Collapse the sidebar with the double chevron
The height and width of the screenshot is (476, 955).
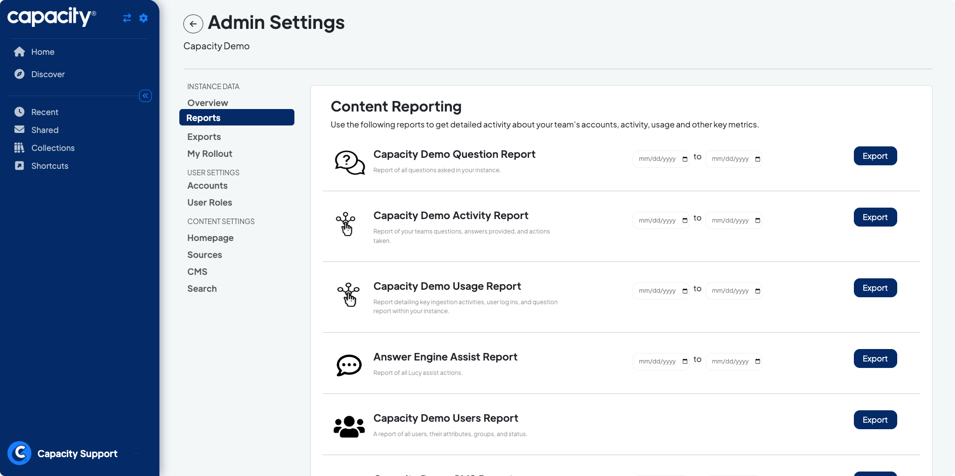[x=145, y=96]
